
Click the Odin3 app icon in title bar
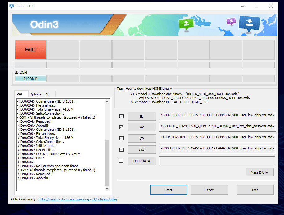pos(11,6)
